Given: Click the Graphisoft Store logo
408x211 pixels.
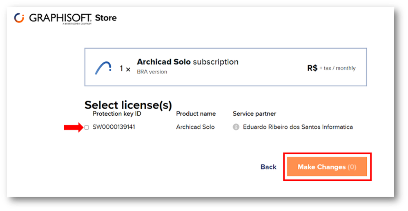Looking at the screenshot, I should tap(65, 18).
